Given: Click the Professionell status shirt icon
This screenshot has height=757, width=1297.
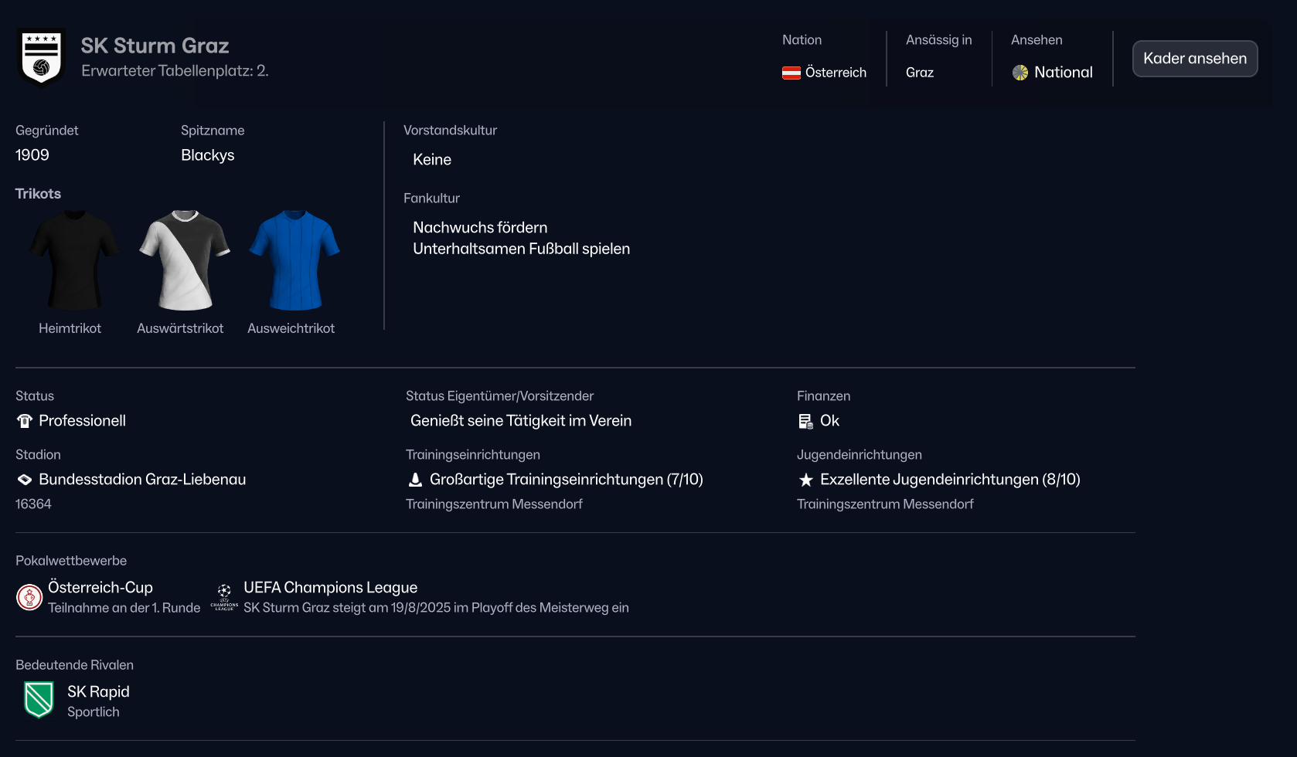Looking at the screenshot, I should 25,421.
